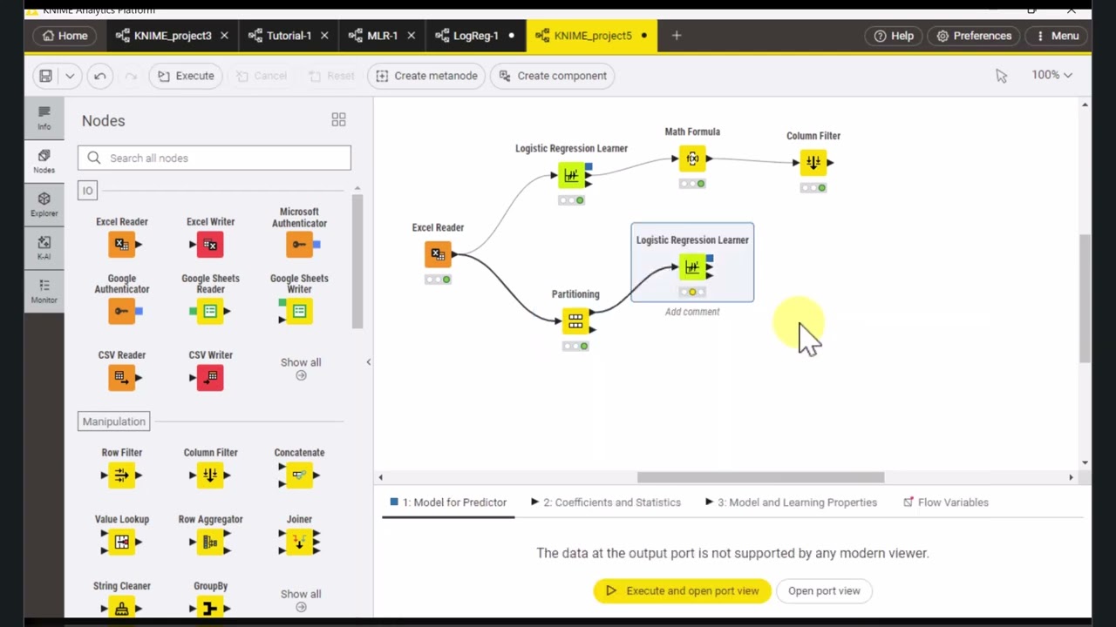Image resolution: width=1116 pixels, height=627 pixels.
Task: Open the Info side panel
Action: pyautogui.click(x=44, y=118)
